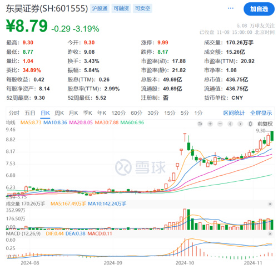Zoom in the K-line chart with the plus icon
Viewport: 278px width, 270px height.
pos(210,124)
